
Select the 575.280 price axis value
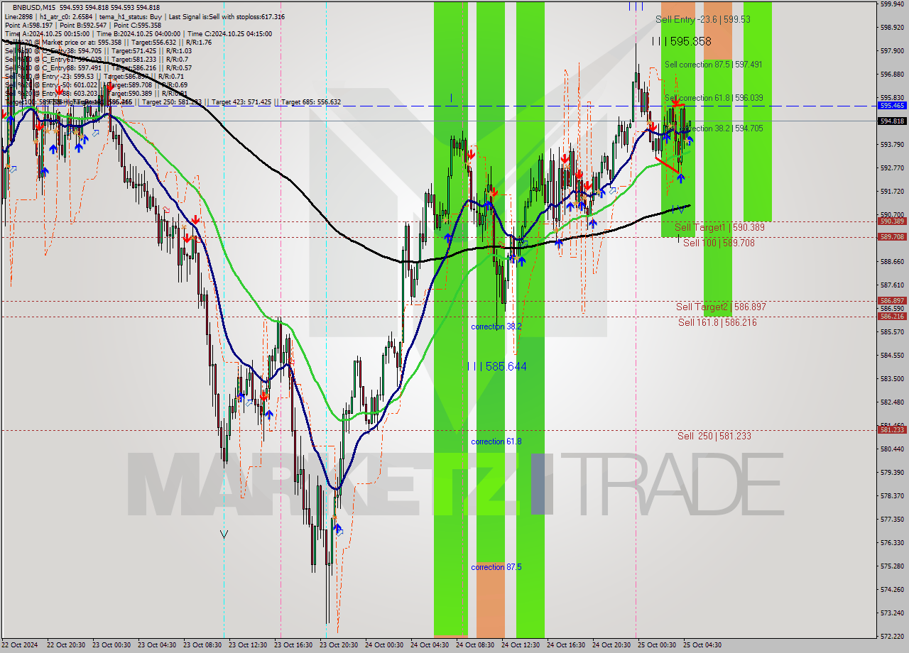coord(892,566)
